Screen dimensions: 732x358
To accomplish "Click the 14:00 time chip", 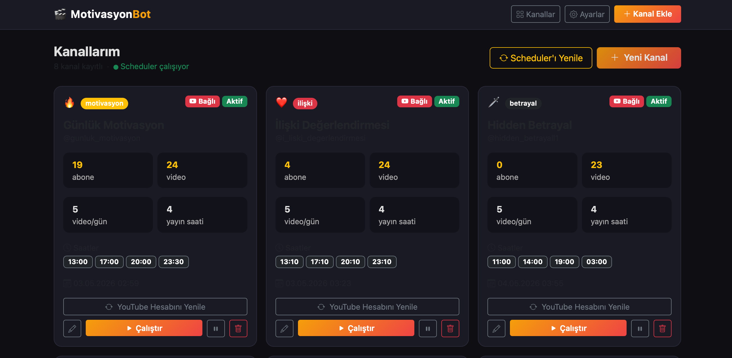I will click(533, 262).
